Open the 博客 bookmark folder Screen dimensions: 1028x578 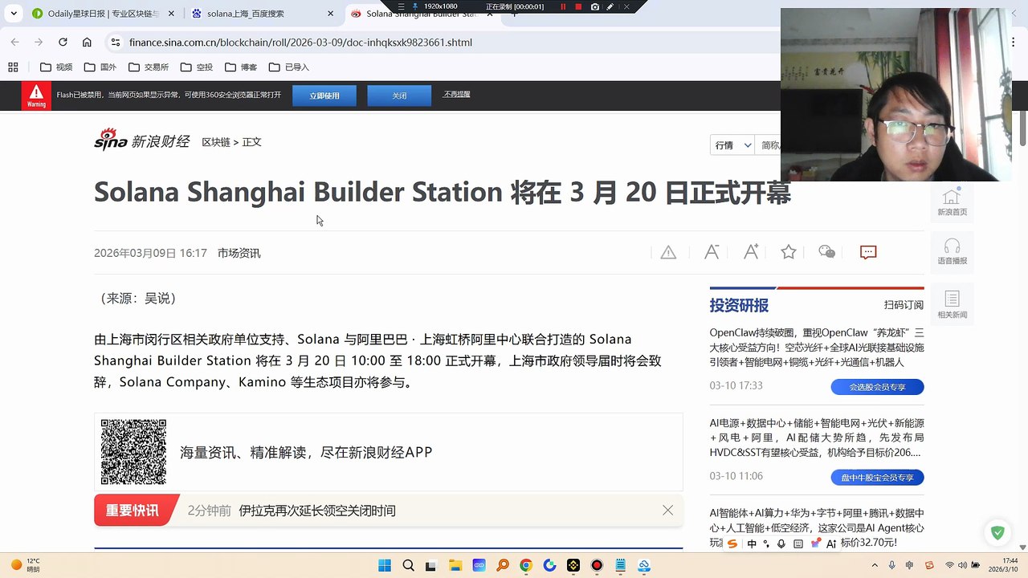pos(241,67)
